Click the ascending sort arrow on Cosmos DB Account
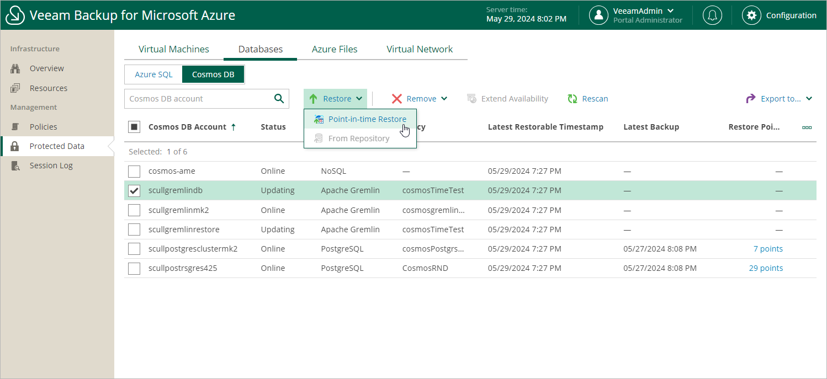 [x=233, y=127]
